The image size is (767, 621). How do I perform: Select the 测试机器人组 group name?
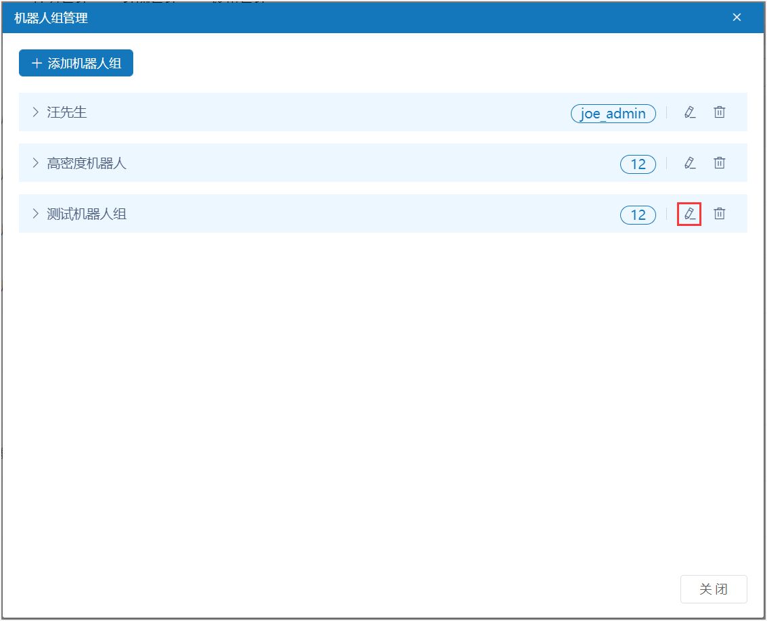(87, 214)
